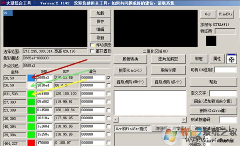Focus the 特征串 input field
Image resolution: width=240 pixels, height=146 pixels.
[225, 31]
